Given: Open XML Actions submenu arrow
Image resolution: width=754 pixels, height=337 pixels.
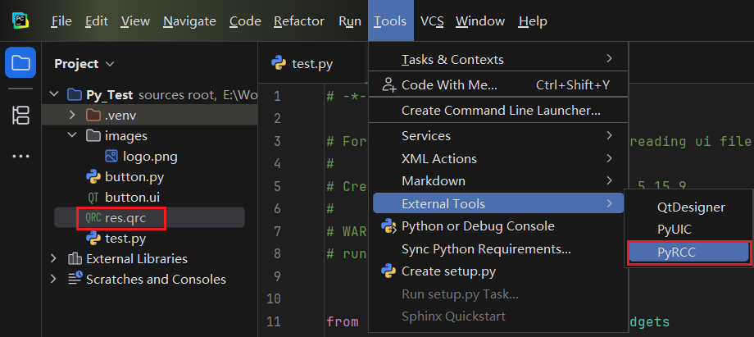Looking at the screenshot, I should pyautogui.click(x=609, y=158).
